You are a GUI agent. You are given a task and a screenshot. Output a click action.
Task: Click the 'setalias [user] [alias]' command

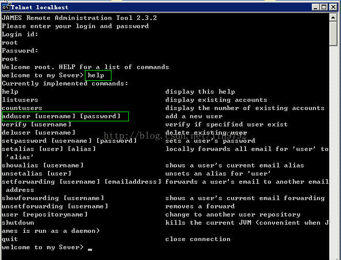coord(49,149)
